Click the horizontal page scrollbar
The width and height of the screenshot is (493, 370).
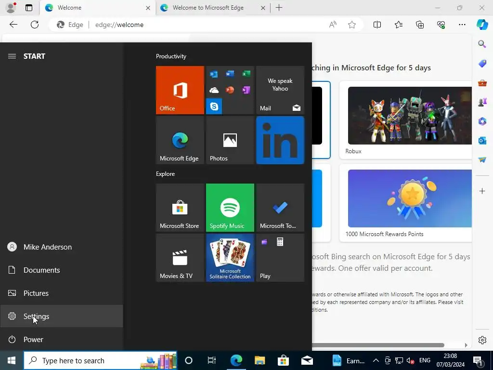tap(378, 345)
